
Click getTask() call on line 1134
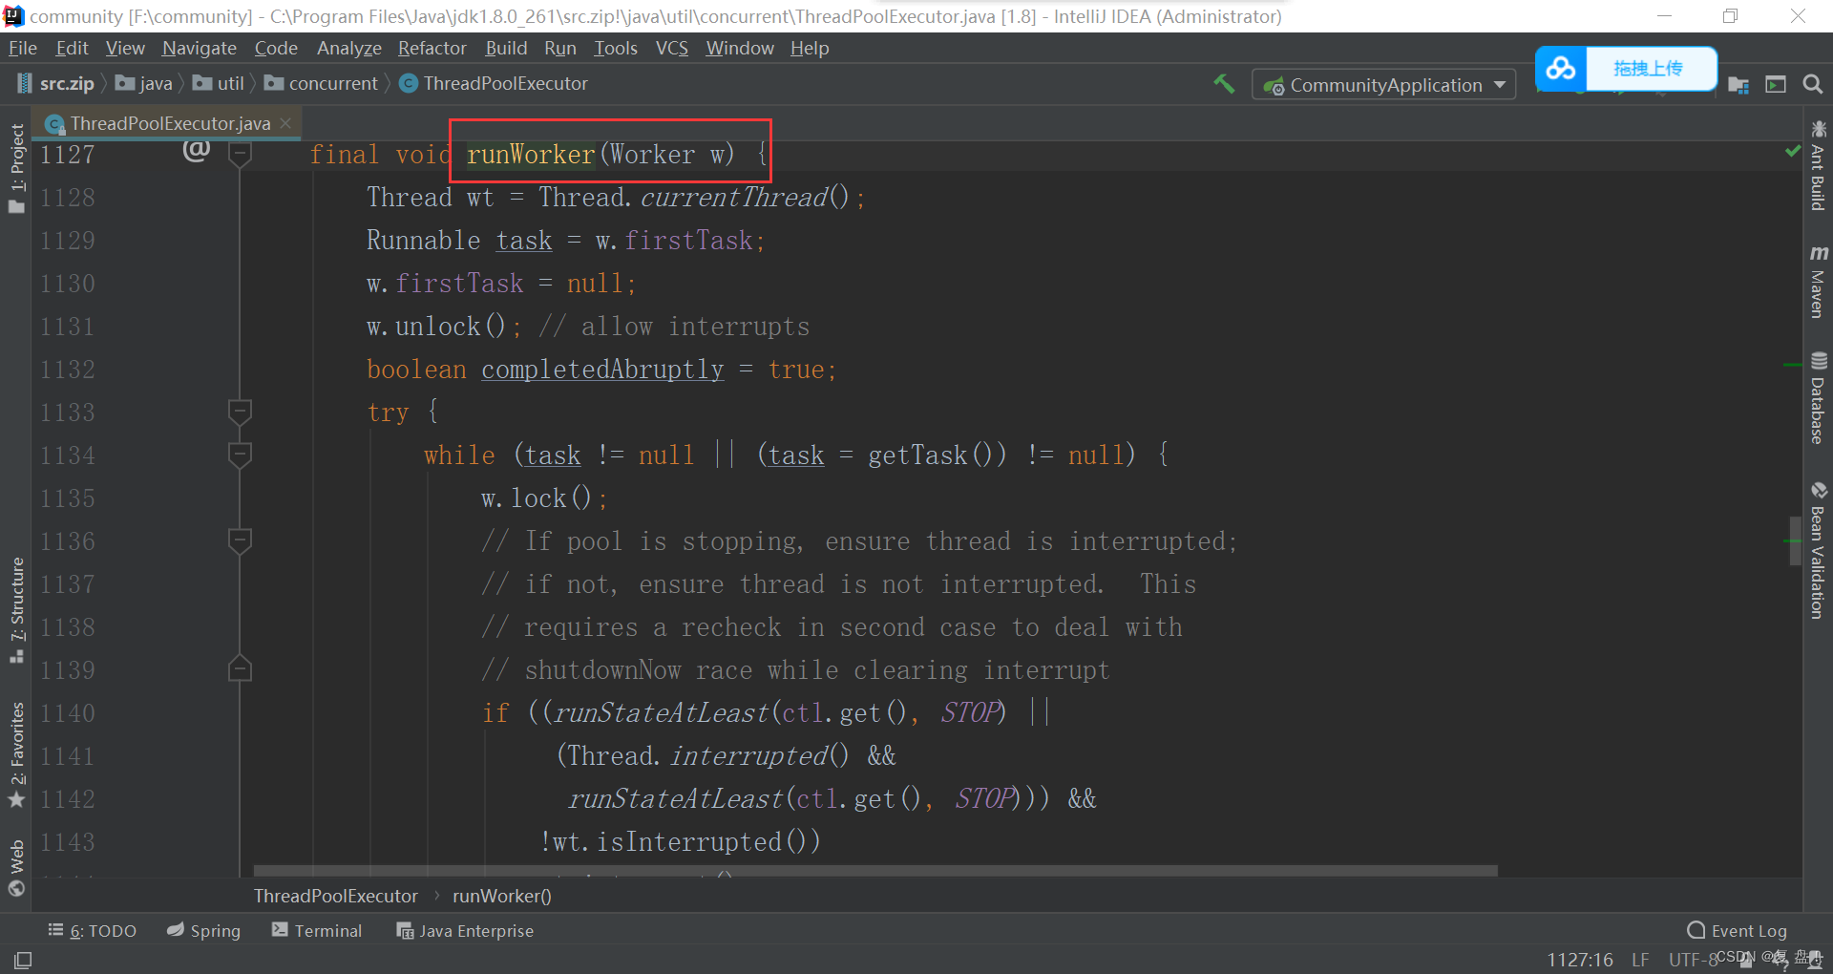[937, 455]
